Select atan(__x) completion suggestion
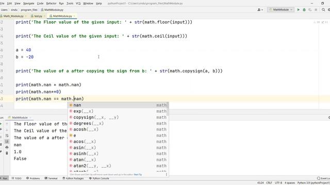 [x=118, y=160]
